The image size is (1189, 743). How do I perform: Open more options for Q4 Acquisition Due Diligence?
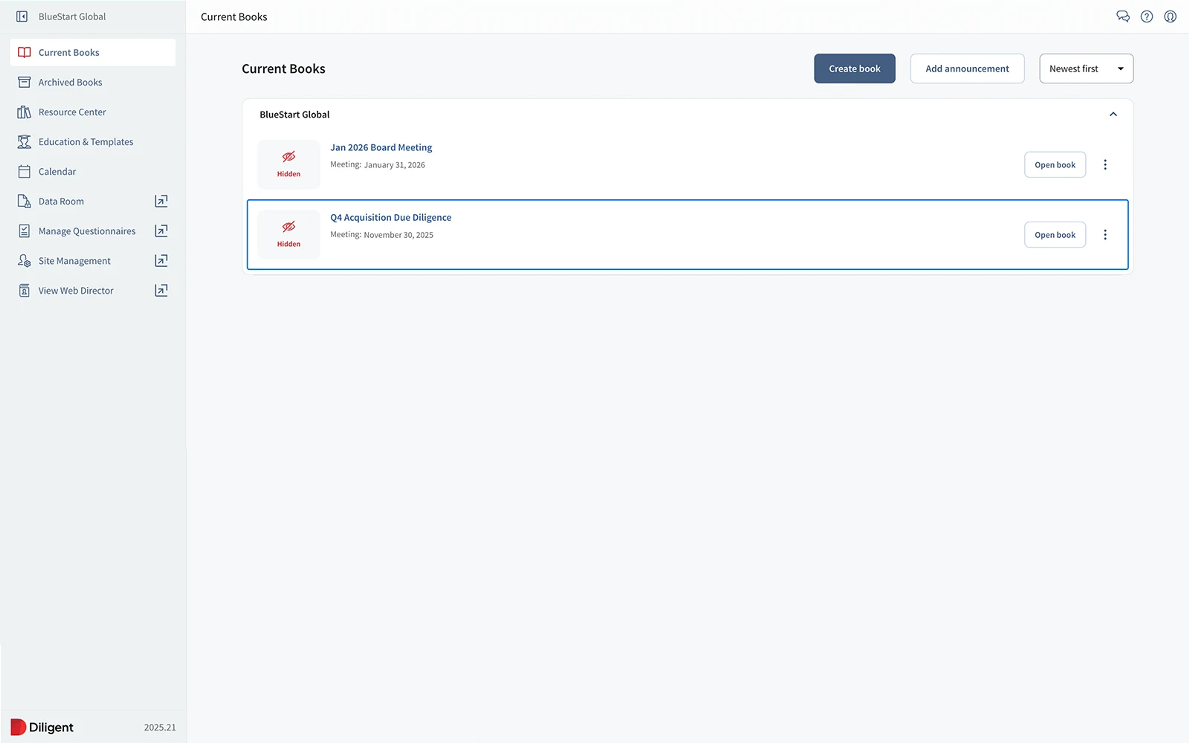point(1105,235)
